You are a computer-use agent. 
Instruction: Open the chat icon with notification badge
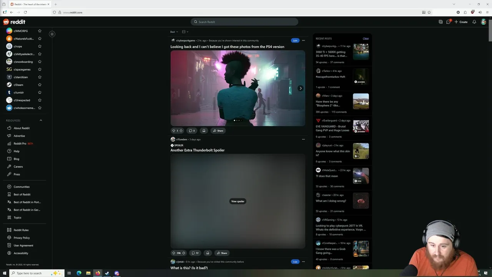click(x=448, y=22)
